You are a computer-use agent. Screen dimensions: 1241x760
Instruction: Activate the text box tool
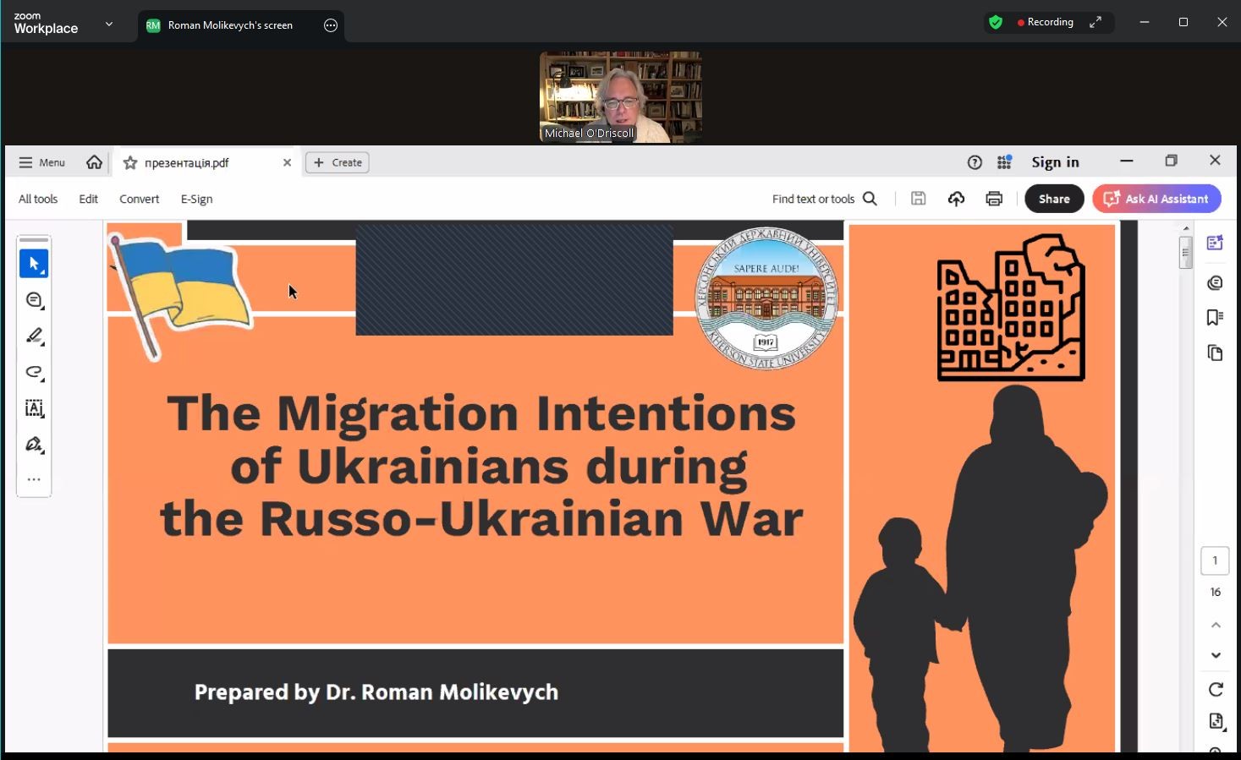point(34,408)
